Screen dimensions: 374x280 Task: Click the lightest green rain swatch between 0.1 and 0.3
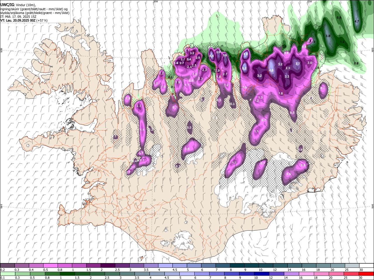(8, 274)
